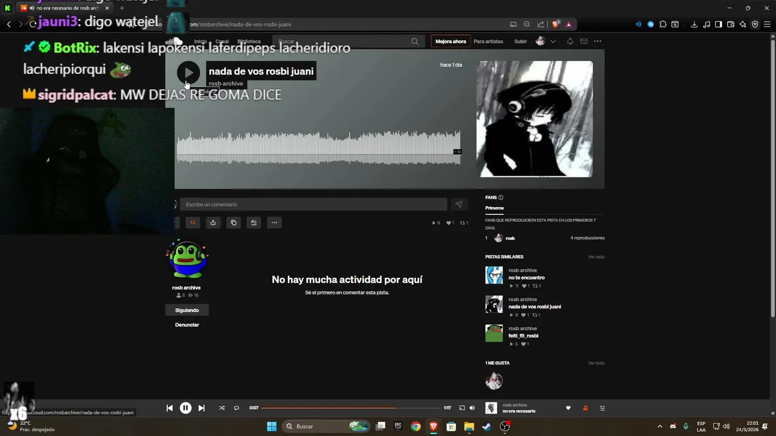This screenshot has height=436, width=776.
Task: Mute the player volume speaker icon
Action: (x=472, y=408)
